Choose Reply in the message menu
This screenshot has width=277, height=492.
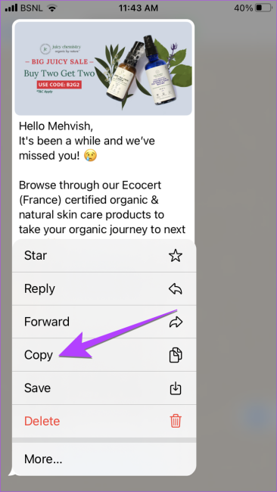pyautogui.click(x=104, y=288)
